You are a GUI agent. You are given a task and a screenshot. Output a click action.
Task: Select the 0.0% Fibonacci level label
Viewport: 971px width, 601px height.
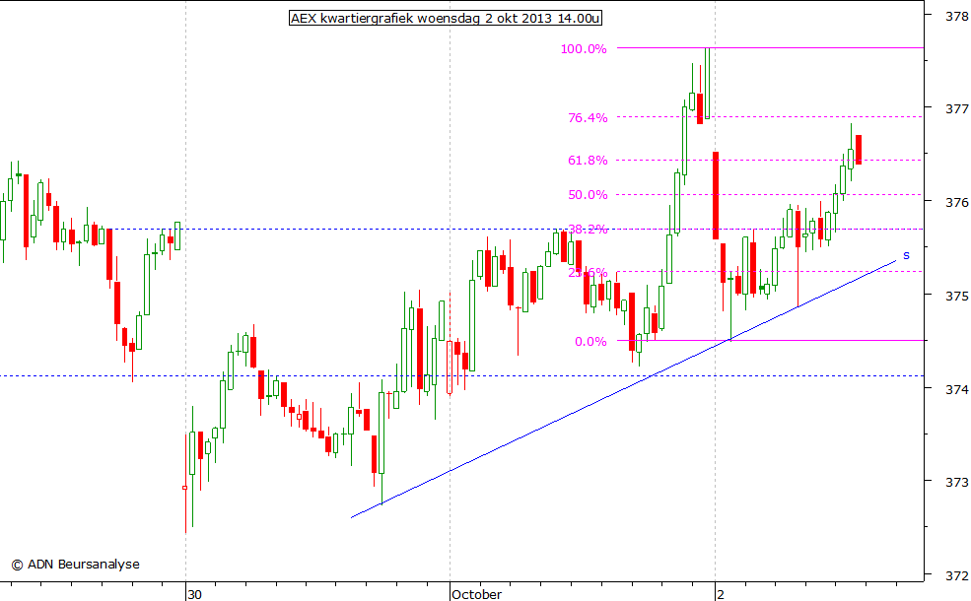tap(590, 342)
